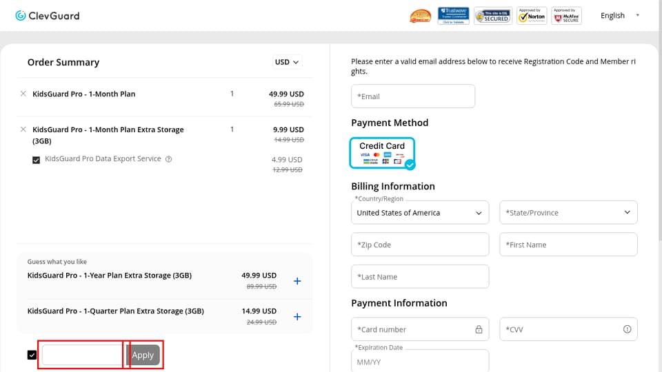This screenshot has height=372, width=662.
Task: Show help for Data Export Service
Action: [168, 159]
